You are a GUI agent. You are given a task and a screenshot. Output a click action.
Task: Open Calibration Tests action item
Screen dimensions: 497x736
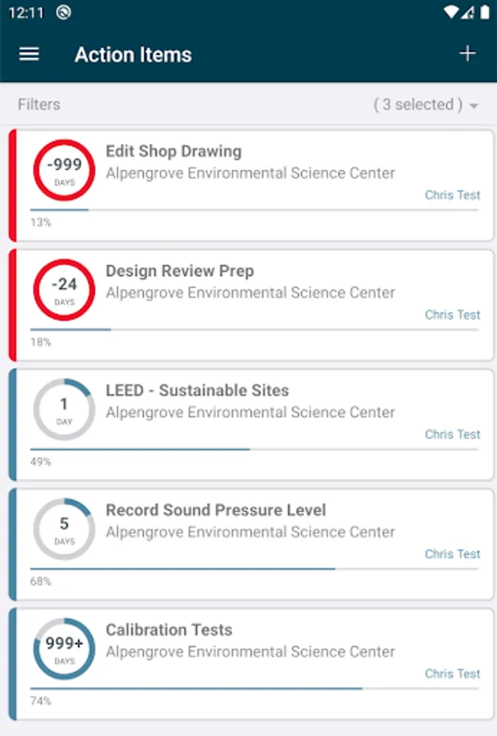pyautogui.click(x=169, y=630)
